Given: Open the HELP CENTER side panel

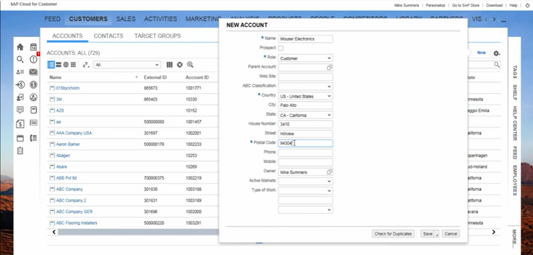Looking at the screenshot, I should coord(515,124).
